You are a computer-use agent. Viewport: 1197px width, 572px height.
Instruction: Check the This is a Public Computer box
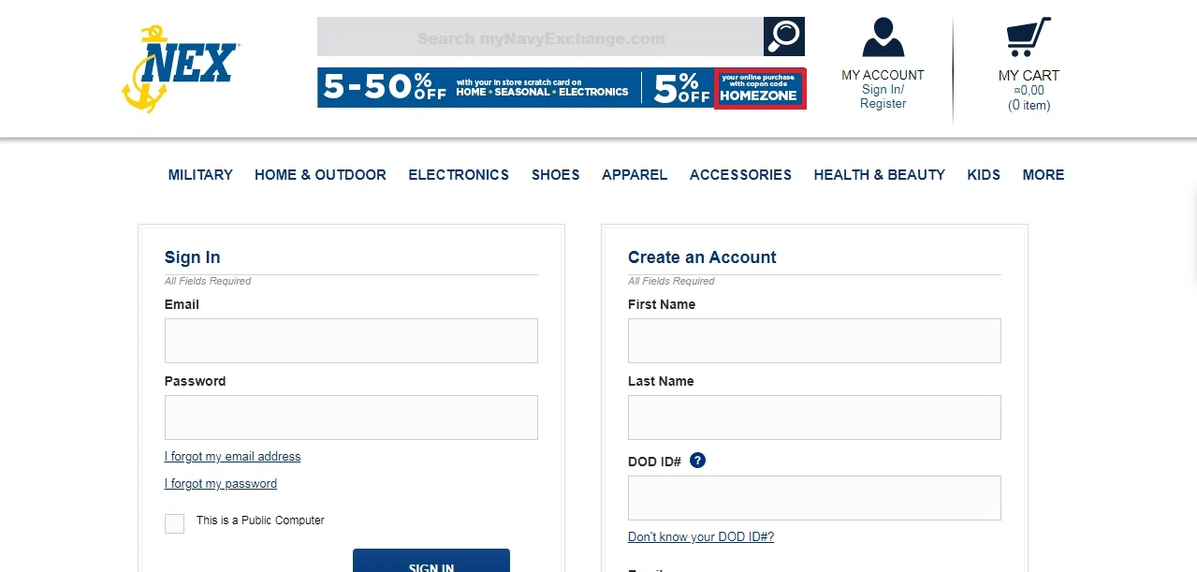174,523
